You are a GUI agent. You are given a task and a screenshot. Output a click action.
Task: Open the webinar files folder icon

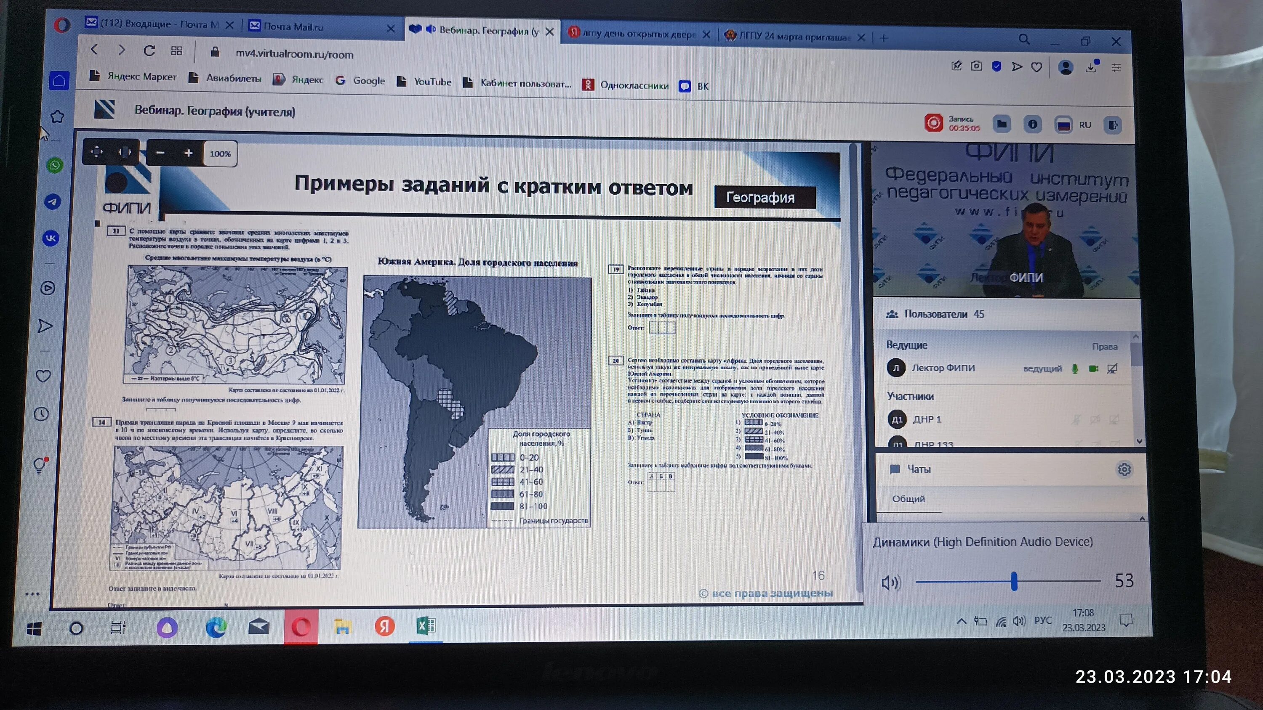1002,124
